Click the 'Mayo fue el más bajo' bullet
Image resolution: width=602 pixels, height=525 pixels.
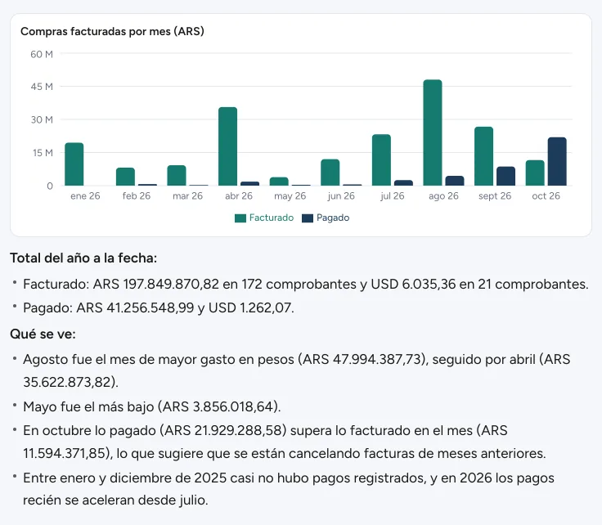151,406
